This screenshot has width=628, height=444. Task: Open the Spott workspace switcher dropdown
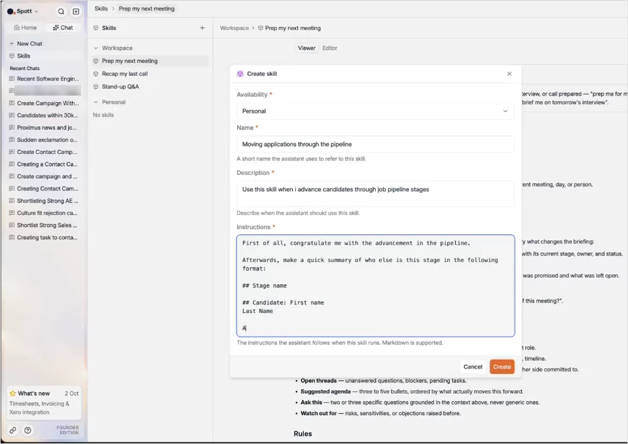[x=23, y=11]
